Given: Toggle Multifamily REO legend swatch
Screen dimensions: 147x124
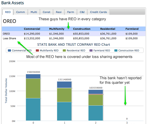Looking at the screenshot, I should [37, 51].
